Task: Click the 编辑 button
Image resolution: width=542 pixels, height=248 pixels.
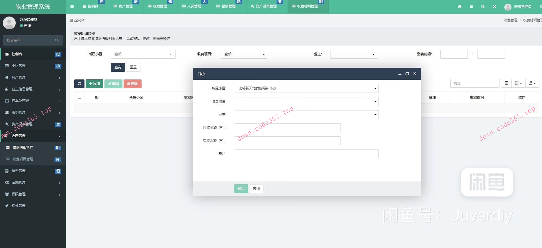Action: pos(113,84)
